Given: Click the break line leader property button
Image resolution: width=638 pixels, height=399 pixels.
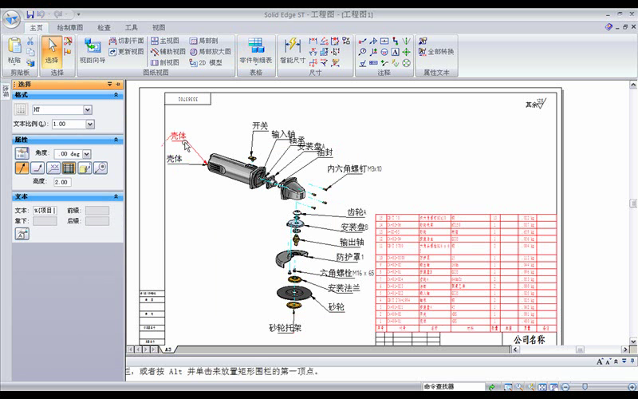Looking at the screenshot, I should coord(37,168).
